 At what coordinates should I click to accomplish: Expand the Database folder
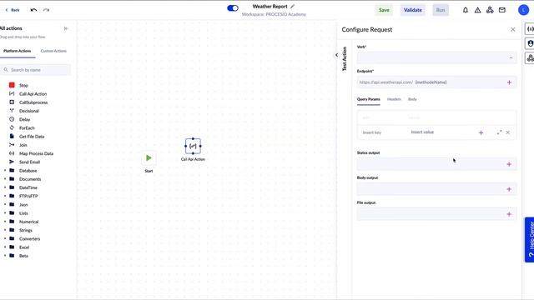point(5,170)
